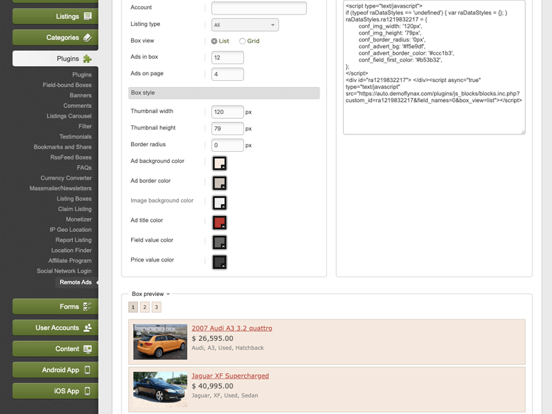Click the iOS App phone icon

(88, 391)
